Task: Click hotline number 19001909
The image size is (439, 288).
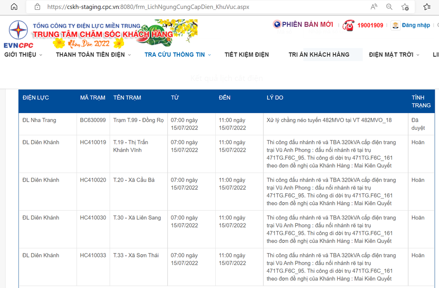Action: point(370,25)
